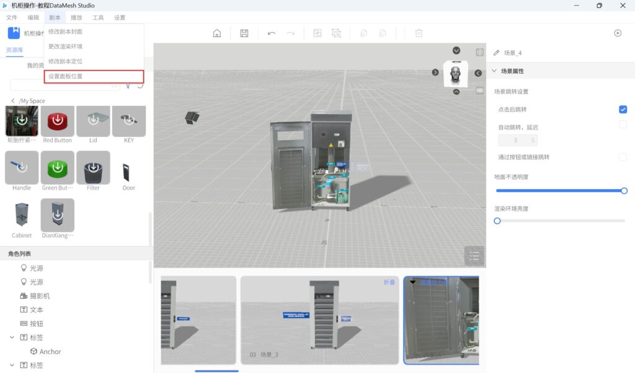The height and width of the screenshot is (373, 635).
Task: Rotate view with arrow above the view cube
Action: (x=456, y=51)
